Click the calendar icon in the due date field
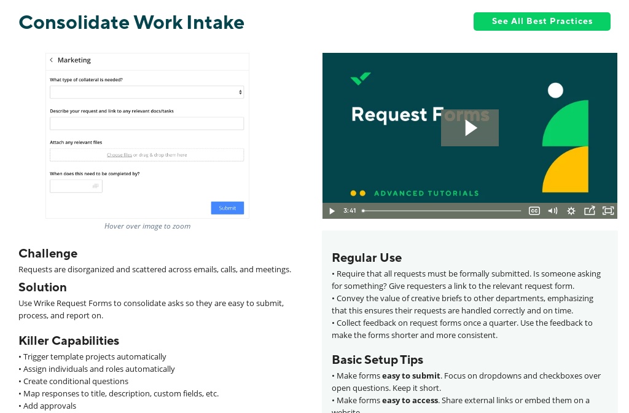 [x=96, y=186]
